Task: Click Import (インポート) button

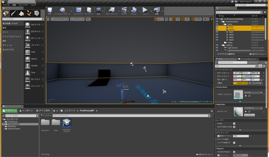Action: coord(26,111)
